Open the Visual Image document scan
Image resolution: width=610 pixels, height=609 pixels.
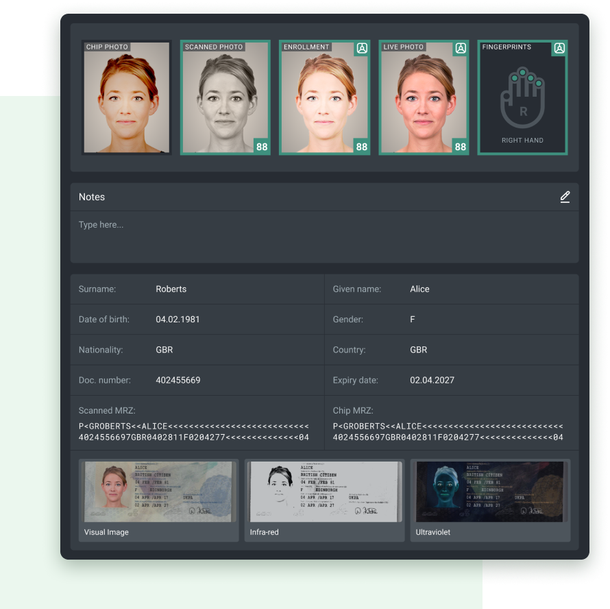pos(158,492)
